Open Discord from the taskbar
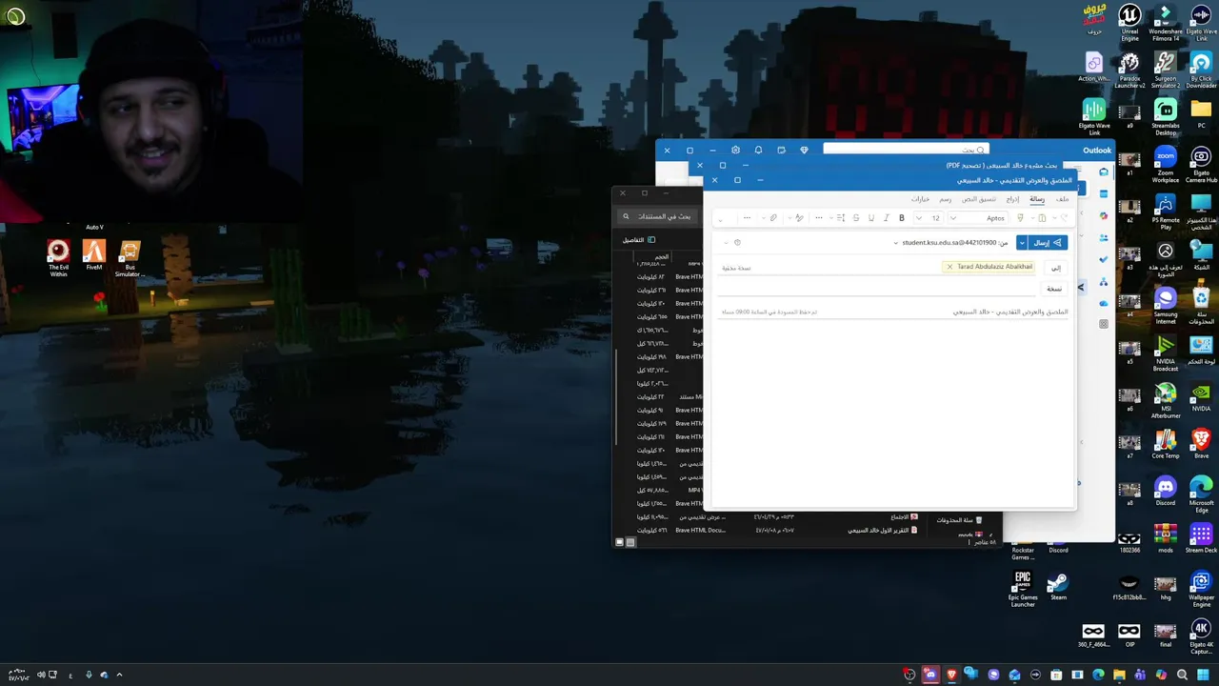This screenshot has height=686, width=1219. pyautogui.click(x=930, y=675)
